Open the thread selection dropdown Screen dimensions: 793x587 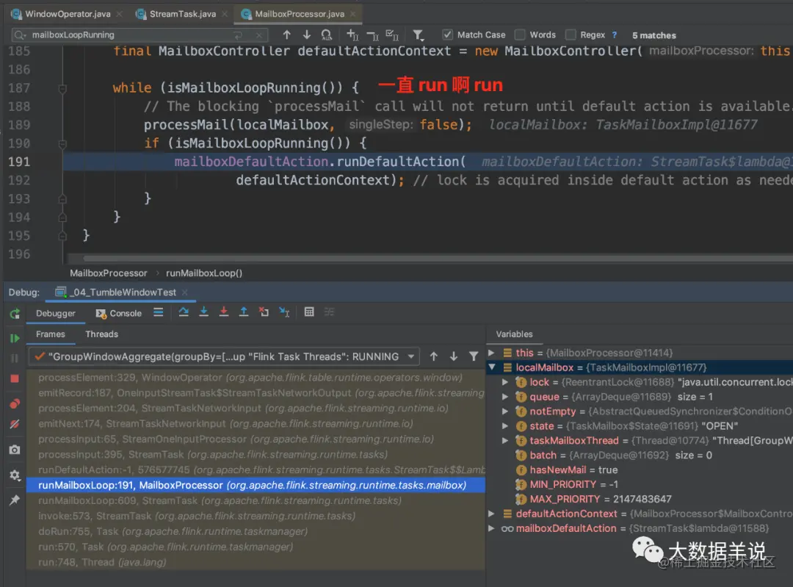click(x=223, y=356)
